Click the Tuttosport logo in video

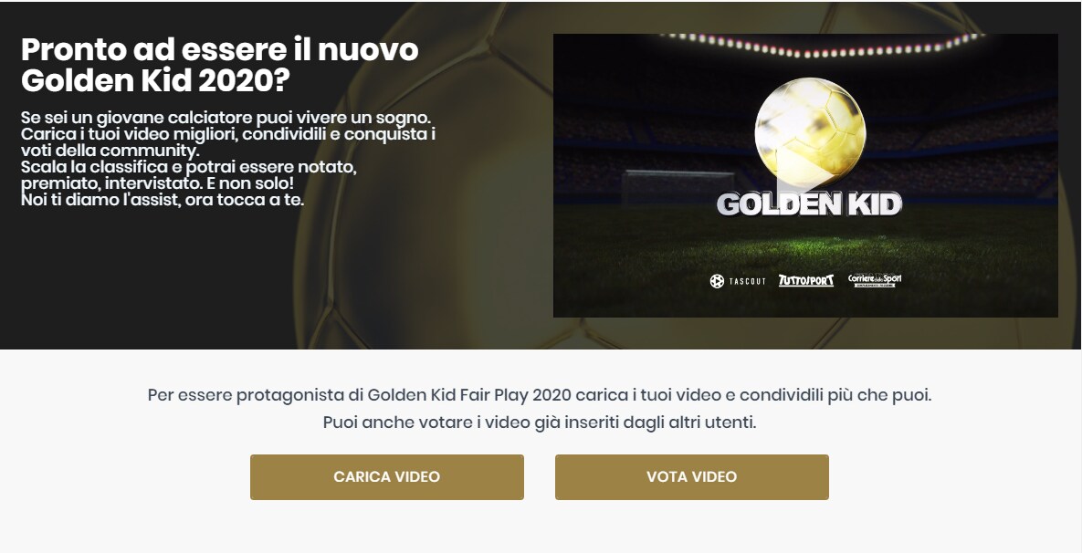[806, 280]
